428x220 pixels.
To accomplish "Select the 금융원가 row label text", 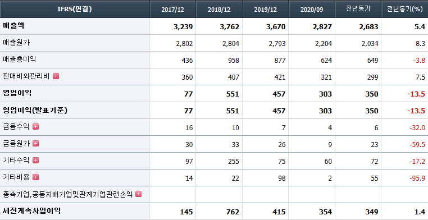I will (x=16, y=144).
